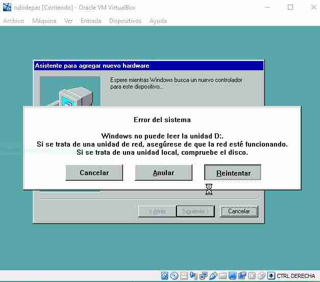The height and width of the screenshot is (282, 320).
Task: Open the Dispositivos menu
Action: tap(125, 21)
